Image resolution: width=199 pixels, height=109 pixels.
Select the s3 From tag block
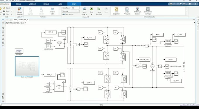(x=116, y=32)
